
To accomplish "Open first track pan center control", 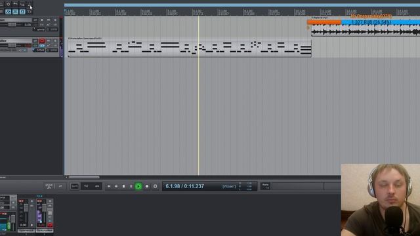I will (x=39, y=29).
